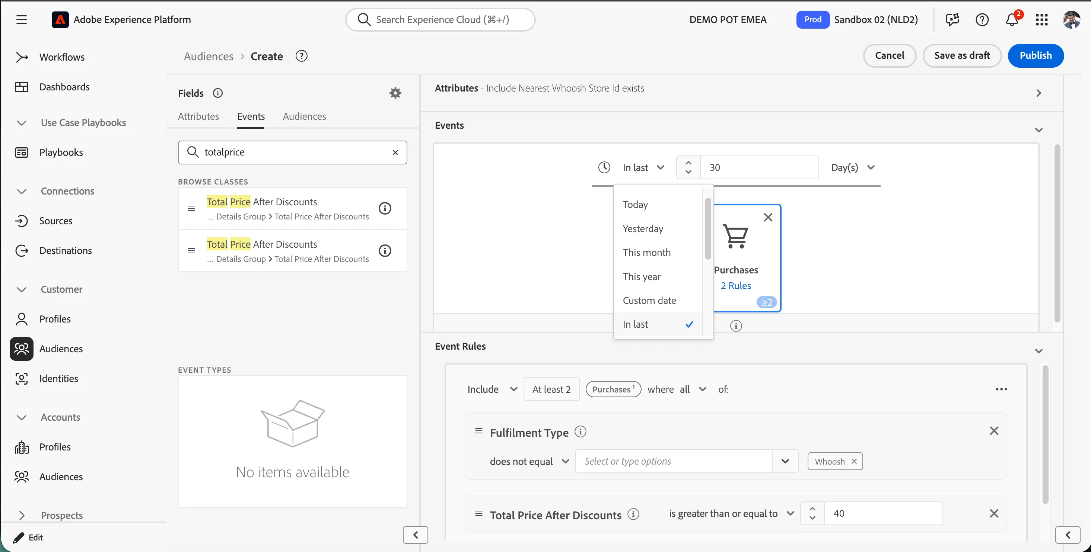Screen dimensions: 1091x552
Task: Open the where all dropdown
Action: (693, 389)
